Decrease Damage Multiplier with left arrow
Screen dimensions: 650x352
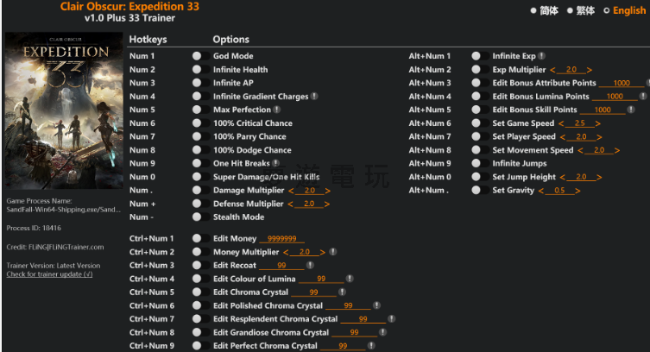pyautogui.click(x=291, y=190)
